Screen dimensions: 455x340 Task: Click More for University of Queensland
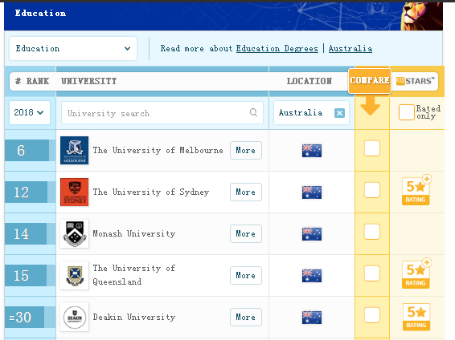pyautogui.click(x=246, y=276)
